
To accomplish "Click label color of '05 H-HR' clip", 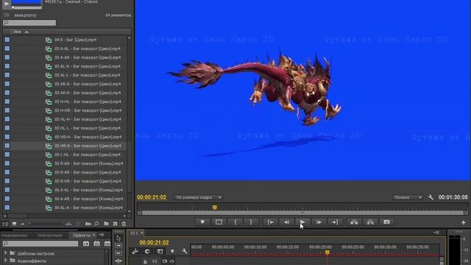I will [7, 110].
